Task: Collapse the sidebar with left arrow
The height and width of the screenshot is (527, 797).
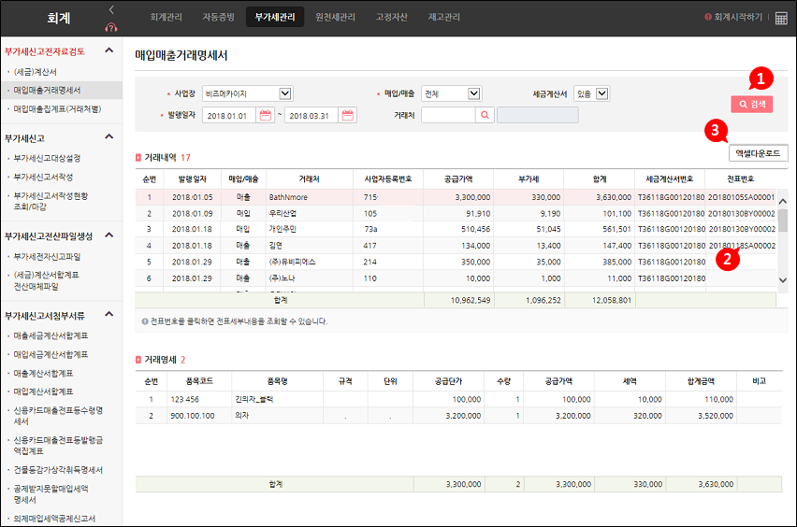Action: tap(111, 9)
